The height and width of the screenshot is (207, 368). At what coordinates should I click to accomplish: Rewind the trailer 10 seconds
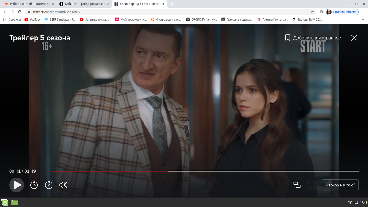click(34, 185)
